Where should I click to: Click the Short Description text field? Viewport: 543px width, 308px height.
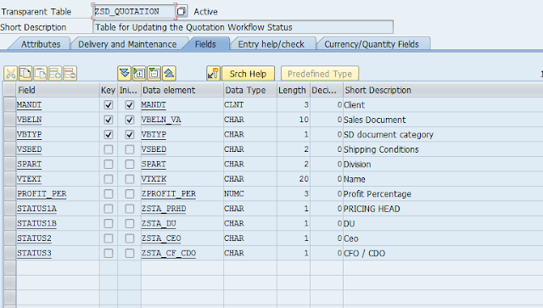[244, 27]
